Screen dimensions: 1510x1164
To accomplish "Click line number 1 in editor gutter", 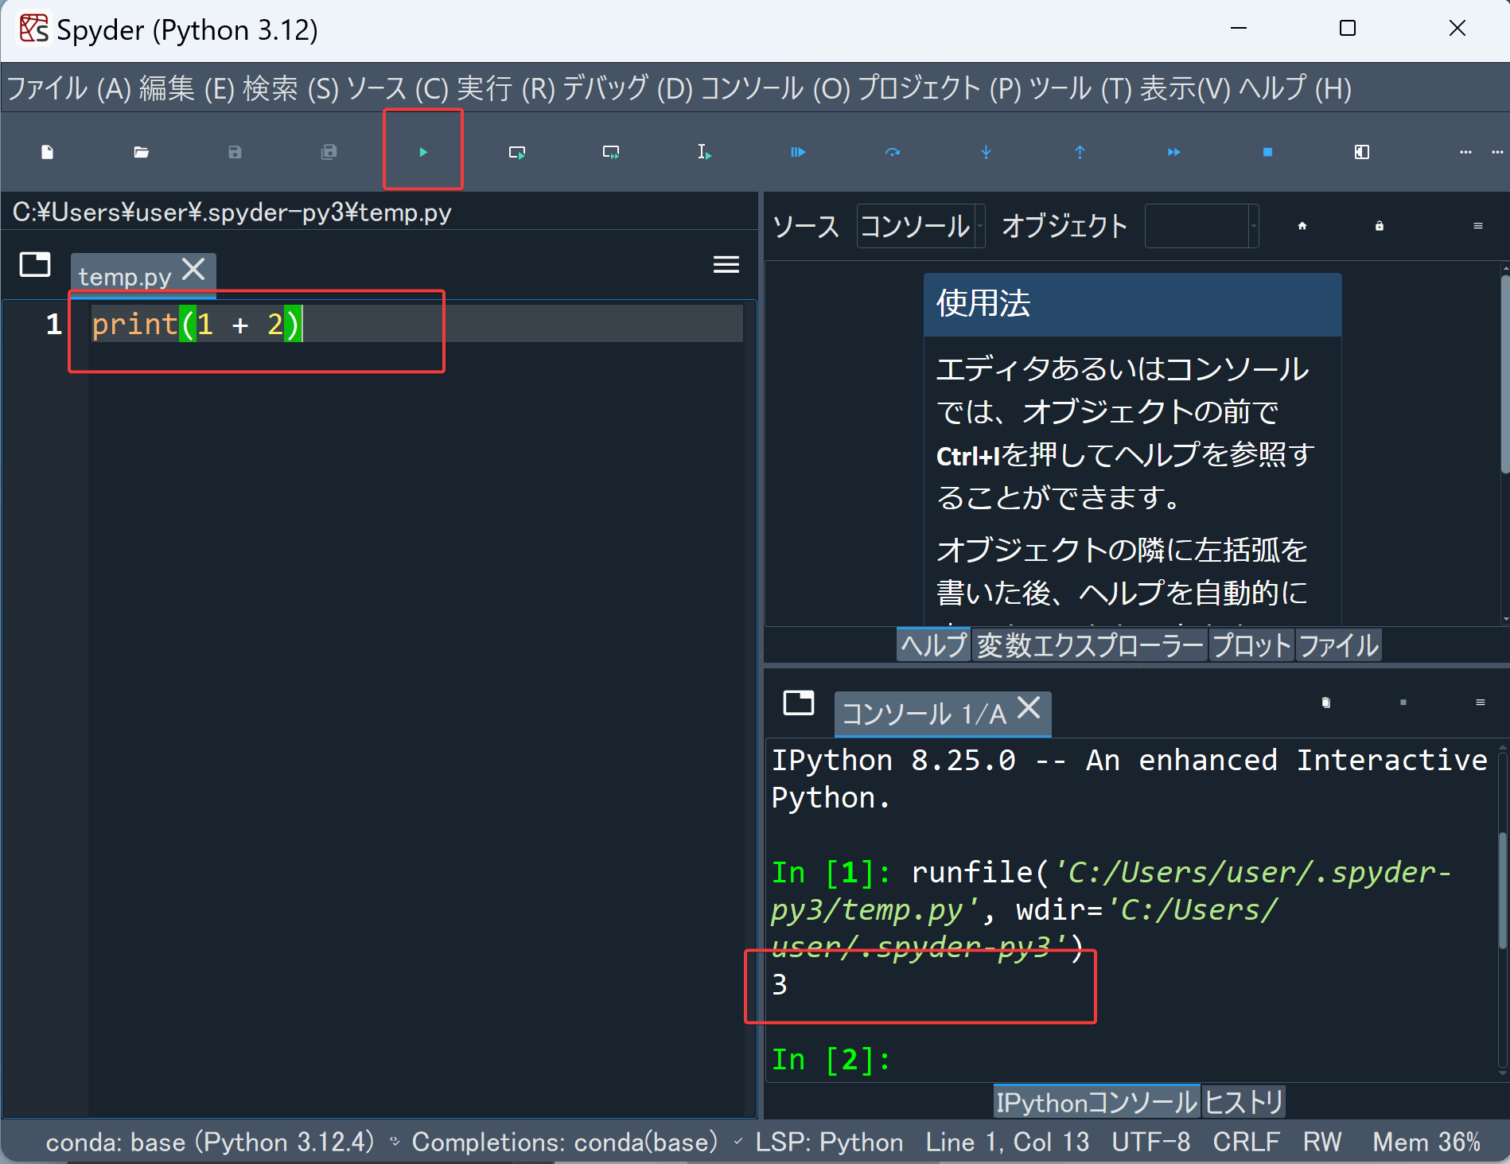I will tap(53, 324).
